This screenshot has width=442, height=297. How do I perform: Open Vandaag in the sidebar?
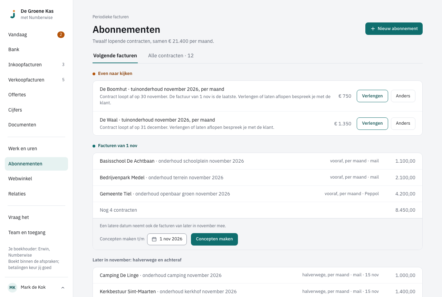pyautogui.click(x=36, y=35)
